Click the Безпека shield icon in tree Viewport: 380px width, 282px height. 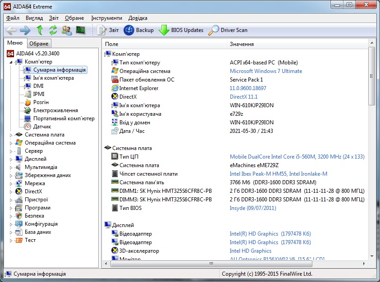[18, 216]
